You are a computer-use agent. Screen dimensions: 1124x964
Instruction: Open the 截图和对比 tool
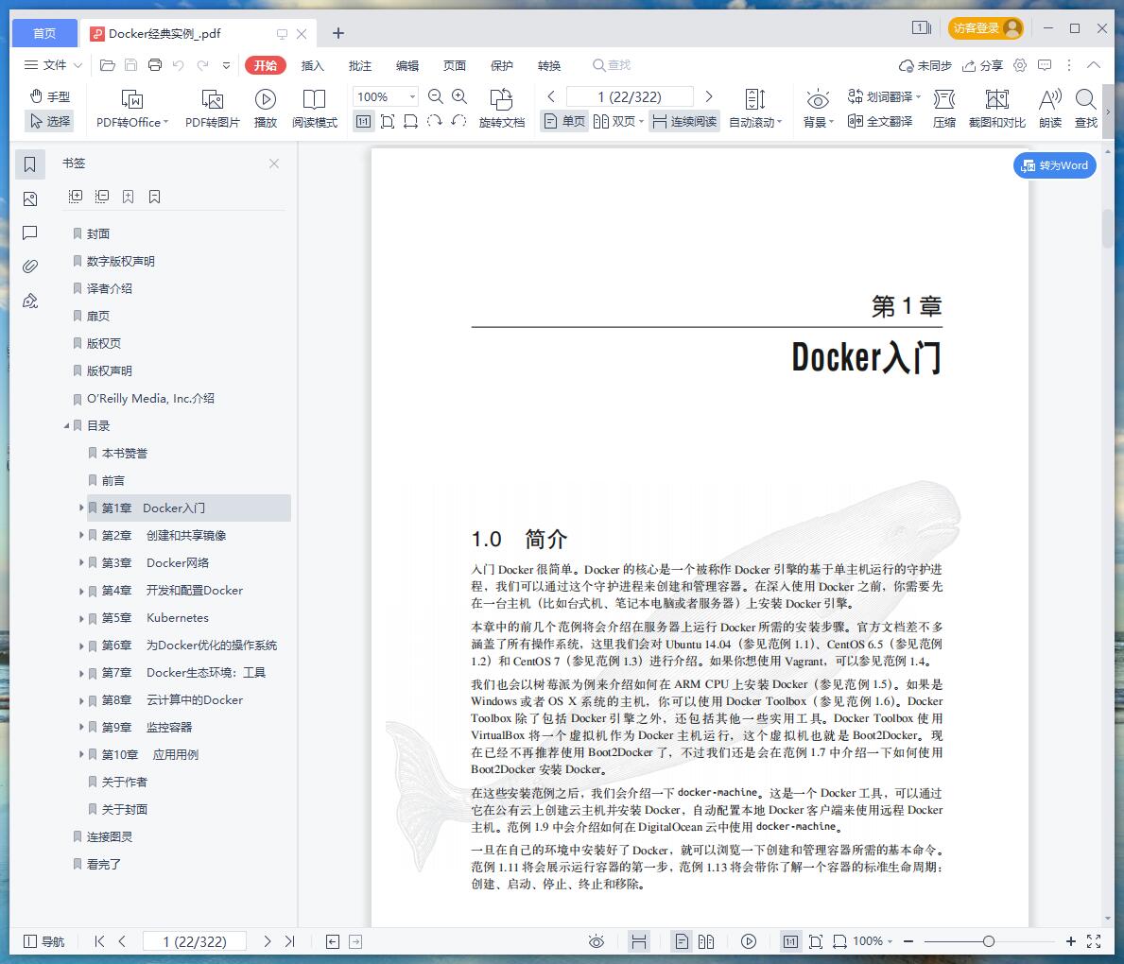pyautogui.click(x=996, y=109)
